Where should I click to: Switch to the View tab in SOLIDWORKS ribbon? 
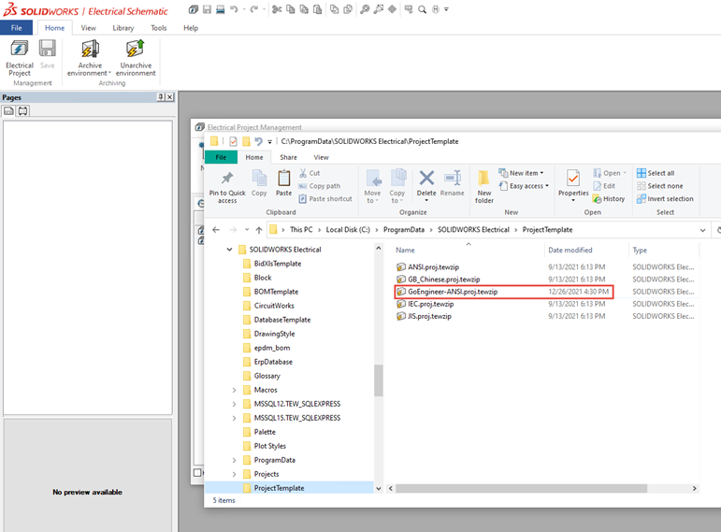click(88, 28)
